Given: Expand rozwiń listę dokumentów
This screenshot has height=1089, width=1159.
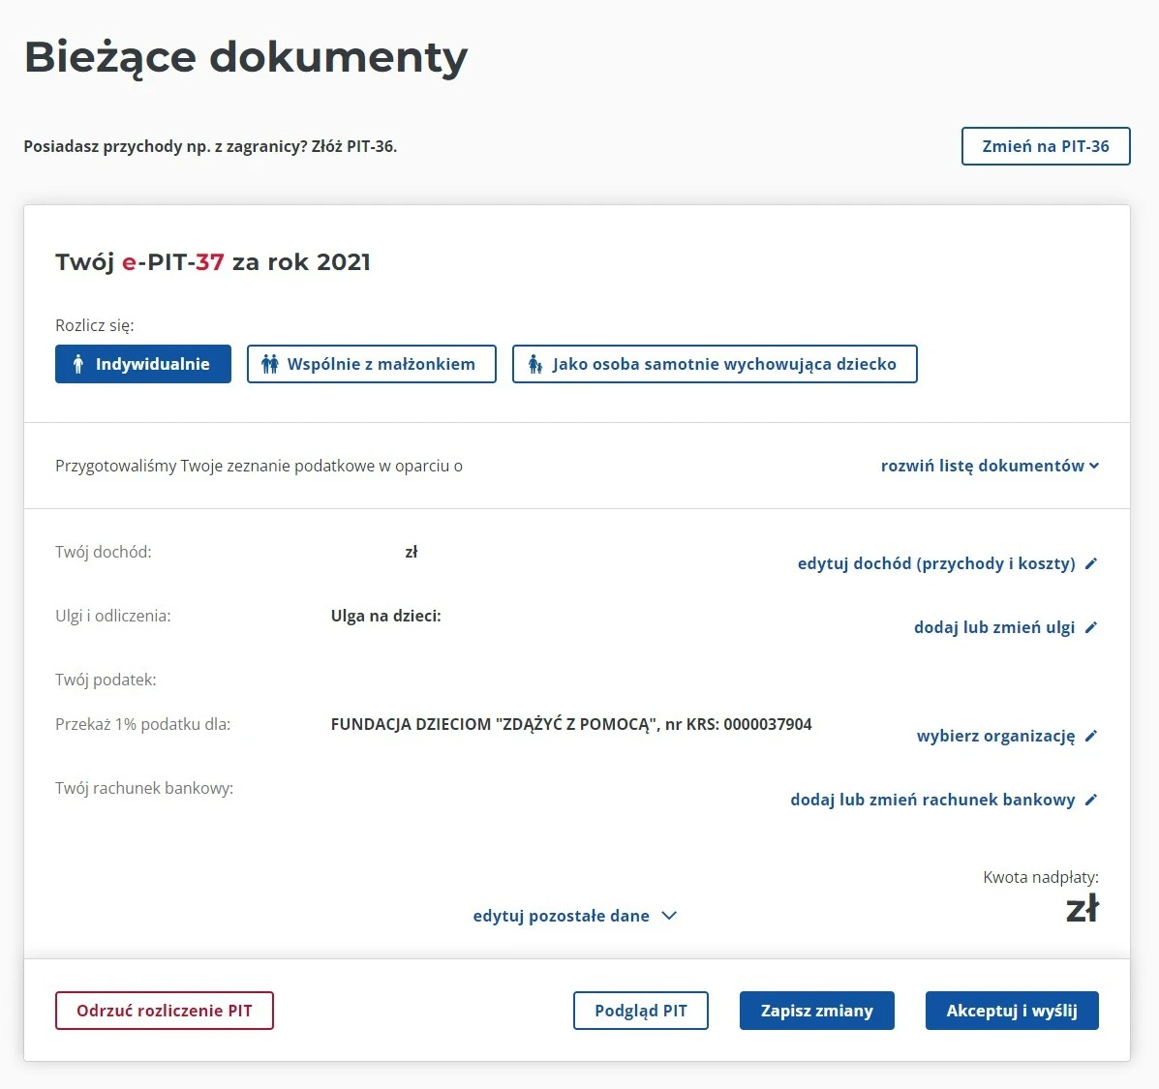Looking at the screenshot, I should (982, 466).
